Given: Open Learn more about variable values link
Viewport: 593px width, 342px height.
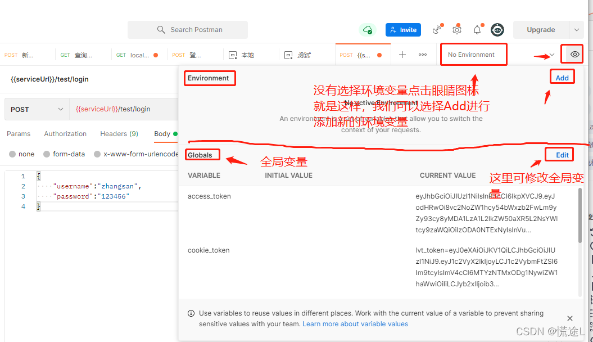Looking at the screenshot, I should point(355,324).
